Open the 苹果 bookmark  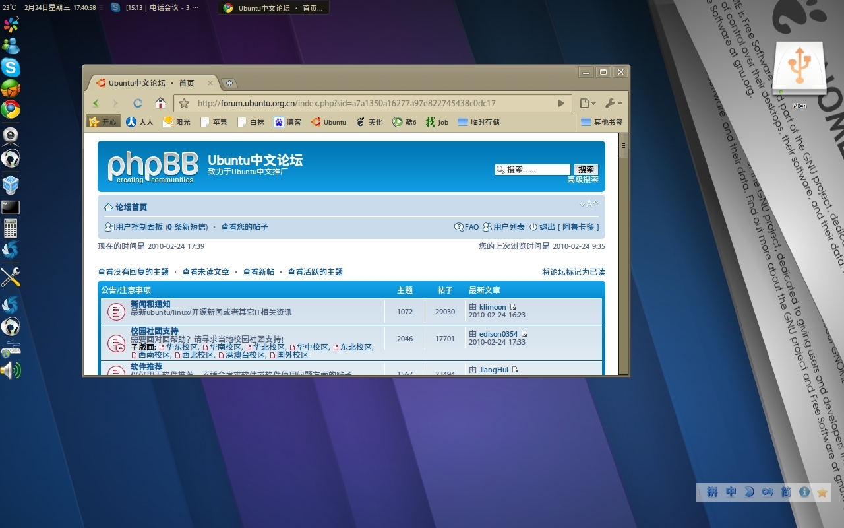tap(213, 122)
